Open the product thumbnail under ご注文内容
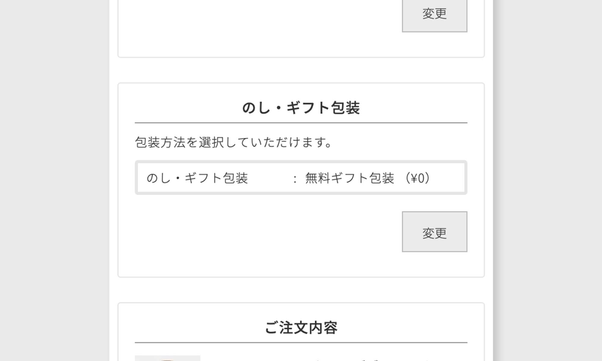The height and width of the screenshot is (361, 602). coord(167,358)
